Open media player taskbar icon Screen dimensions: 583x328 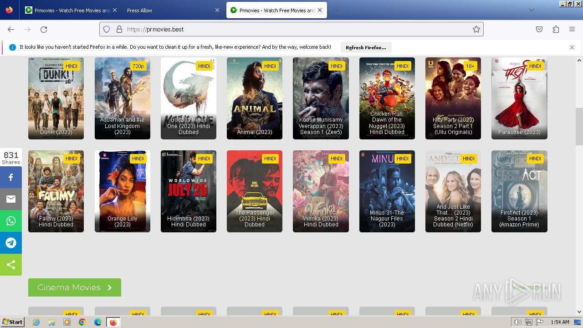coord(67,322)
